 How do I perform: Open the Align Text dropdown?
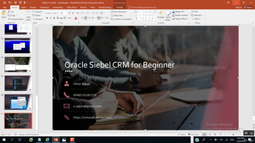point(117,15)
